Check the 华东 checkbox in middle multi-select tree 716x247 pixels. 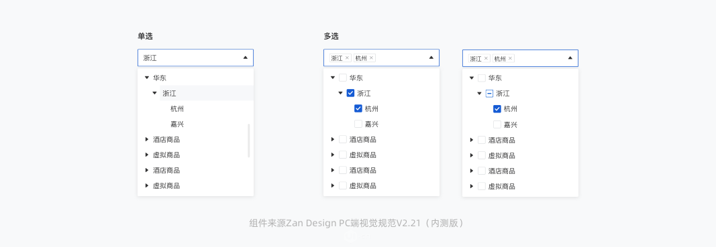pos(342,78)
